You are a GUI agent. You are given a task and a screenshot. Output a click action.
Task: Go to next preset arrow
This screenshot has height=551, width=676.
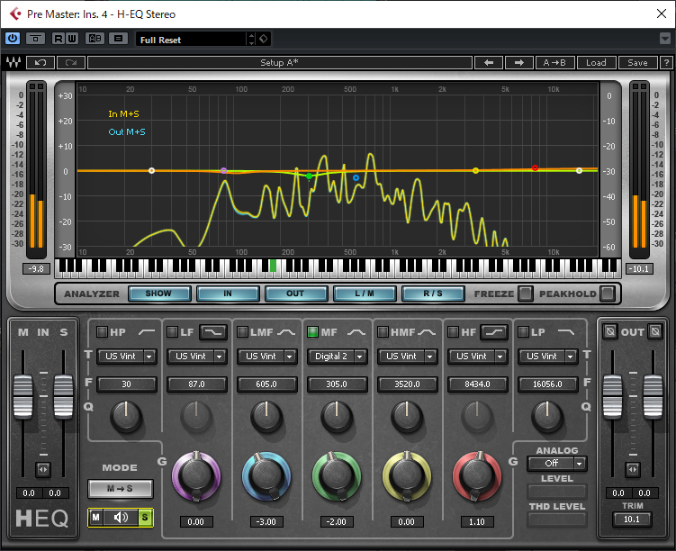click(519, 63)
